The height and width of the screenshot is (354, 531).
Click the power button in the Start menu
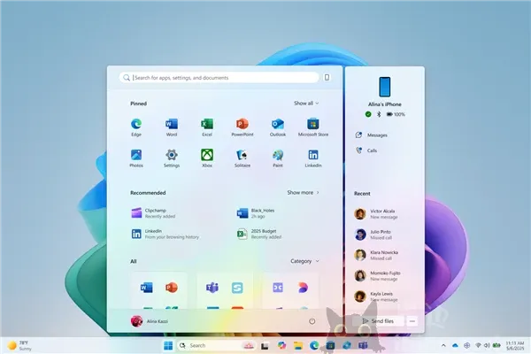click(x=312, y=321)
